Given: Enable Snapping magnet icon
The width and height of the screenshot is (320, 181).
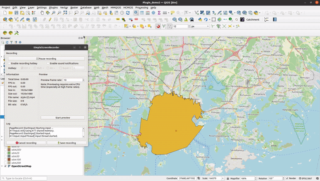Looking at the screenshot, I should click(x=158, y=26).
